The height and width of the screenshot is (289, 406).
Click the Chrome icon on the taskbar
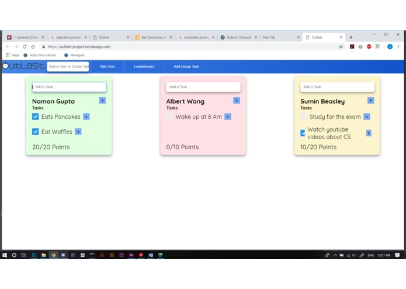point(53,255)
